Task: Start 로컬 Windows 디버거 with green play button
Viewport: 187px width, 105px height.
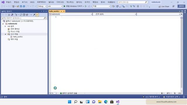Action: 73,6
